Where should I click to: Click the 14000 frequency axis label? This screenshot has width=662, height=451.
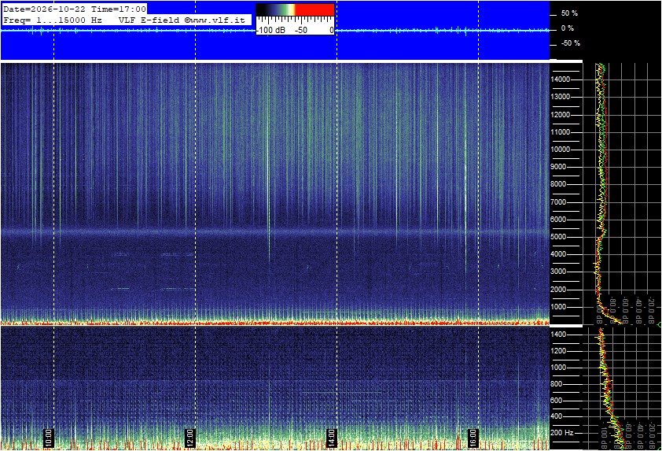[x=560, y=79]
